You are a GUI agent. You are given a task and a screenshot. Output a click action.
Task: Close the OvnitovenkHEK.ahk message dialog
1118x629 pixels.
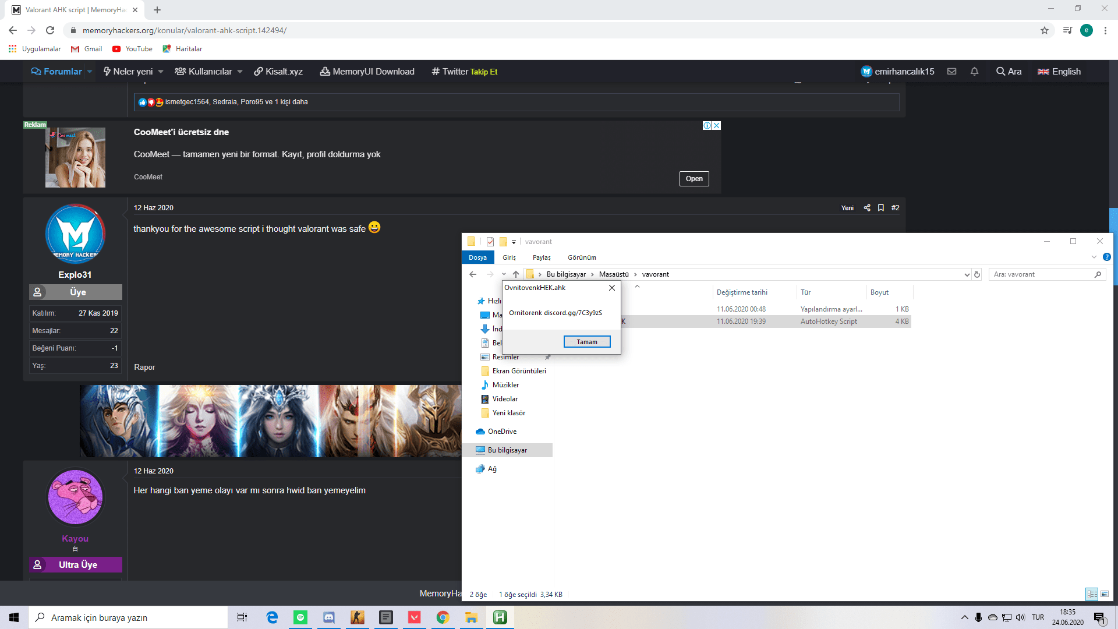point(612,288)
